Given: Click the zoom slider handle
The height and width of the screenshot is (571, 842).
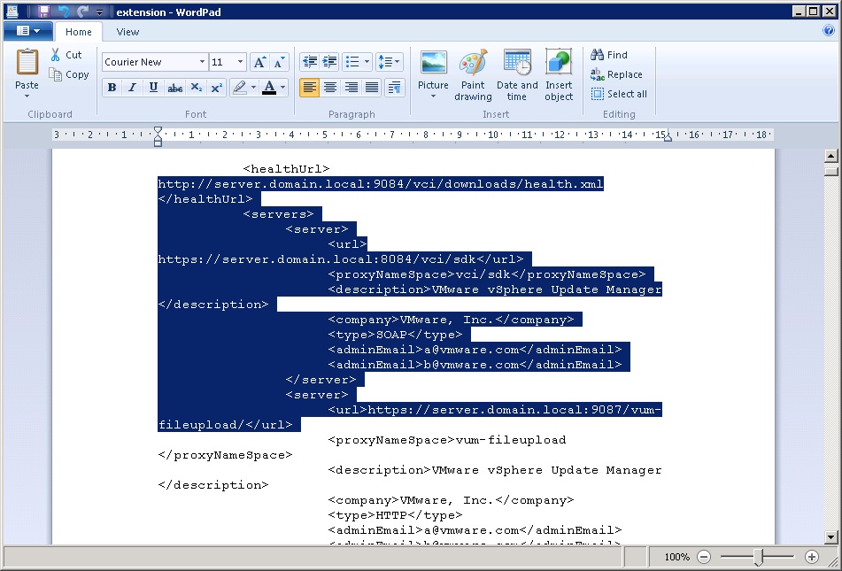Looking at the screenshot, I should (759, 557).
